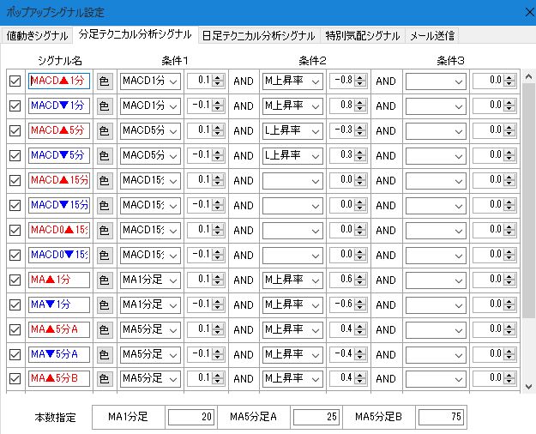Open color picker for MA▲1分 signal
Image resolution: width=536 pixels, height=434 pixels.
point(105,280)
